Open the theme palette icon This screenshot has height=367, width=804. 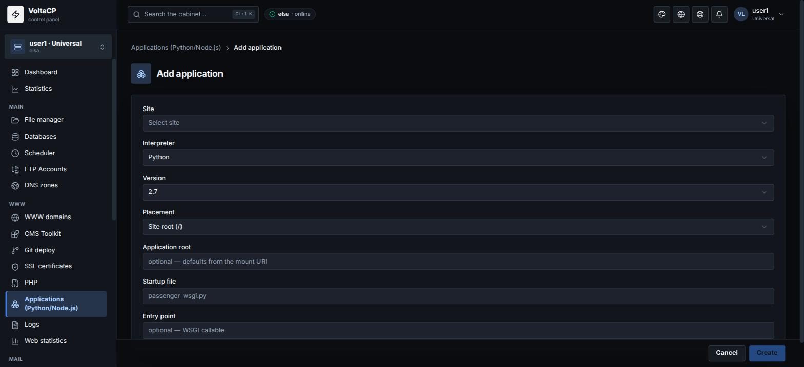coord(662,14)
